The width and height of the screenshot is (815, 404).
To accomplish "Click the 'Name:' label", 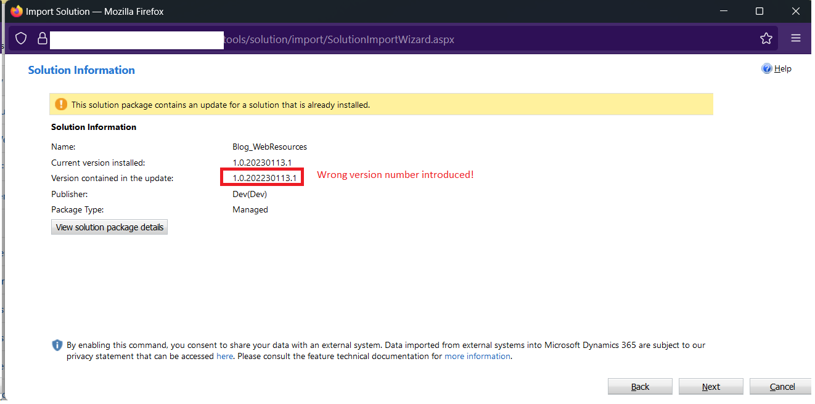I will coord(63,147).
